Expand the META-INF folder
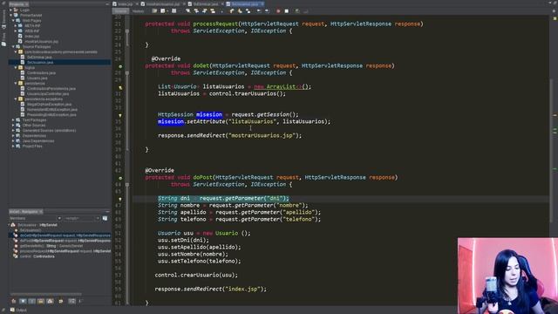This screenshot has height=314, width=558. (x=16, y=25)
